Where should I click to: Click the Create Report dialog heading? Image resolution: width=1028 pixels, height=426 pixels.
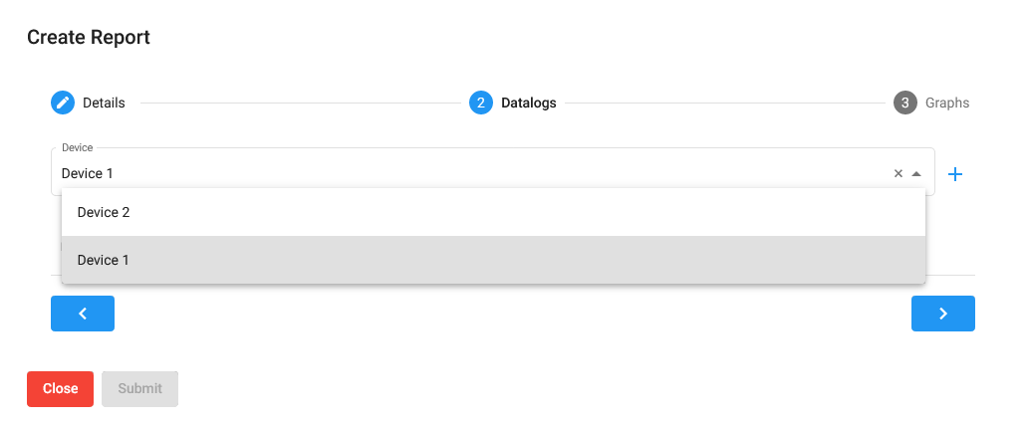(x=89, y=38)
